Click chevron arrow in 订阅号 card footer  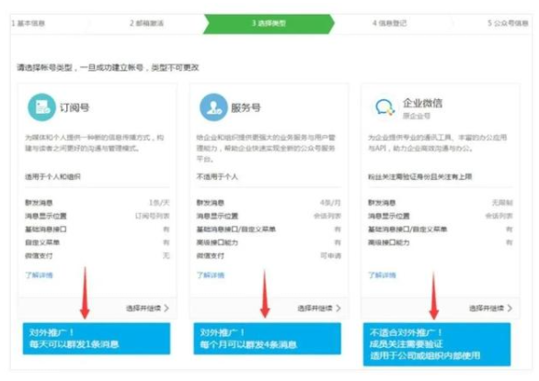(x=166, y=308)
